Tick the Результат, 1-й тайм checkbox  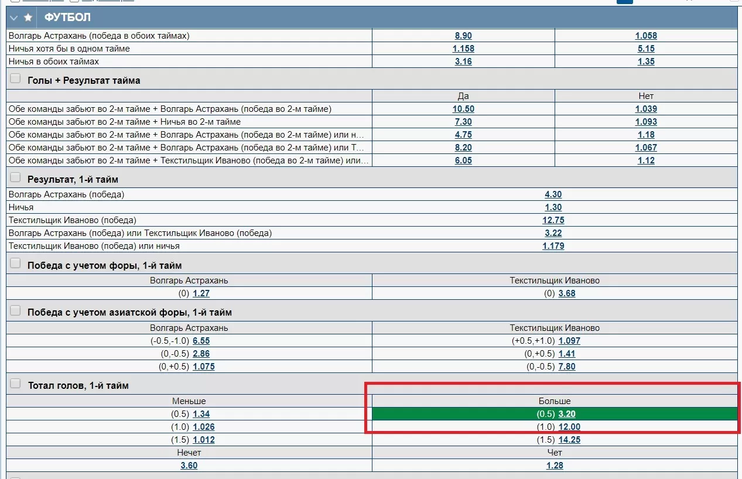15,178
